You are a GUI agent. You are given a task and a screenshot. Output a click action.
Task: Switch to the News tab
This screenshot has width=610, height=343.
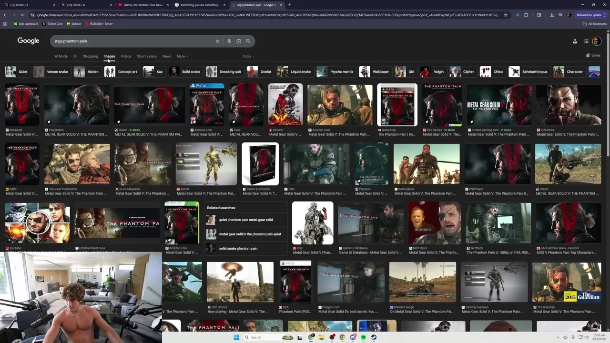[x=167, y=56]
